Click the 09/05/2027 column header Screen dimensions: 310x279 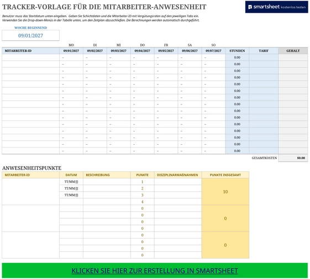pos(166,51)
